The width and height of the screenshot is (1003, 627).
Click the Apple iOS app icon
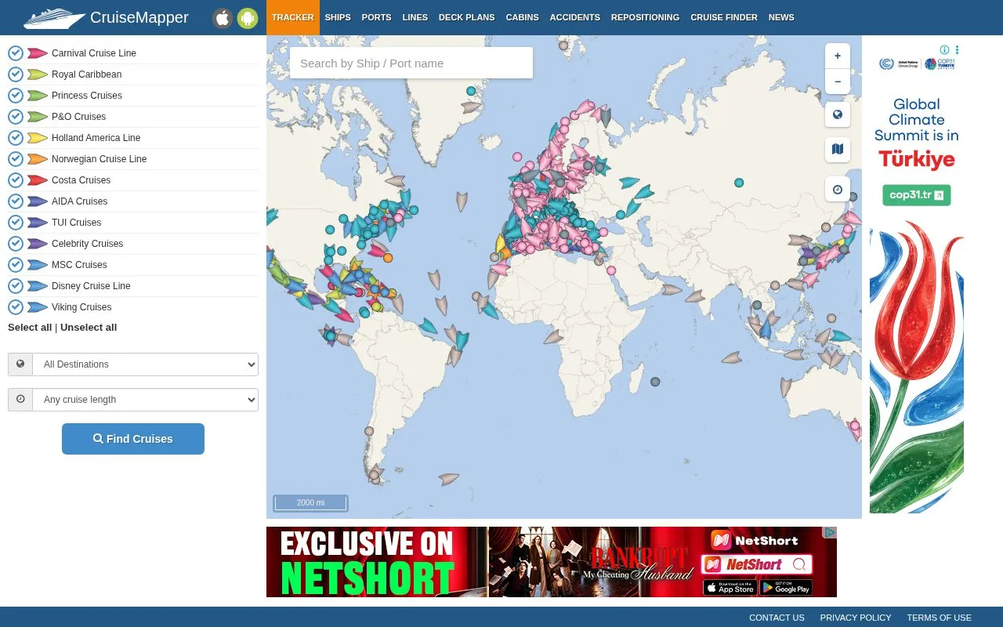click(x=223, y=18)
